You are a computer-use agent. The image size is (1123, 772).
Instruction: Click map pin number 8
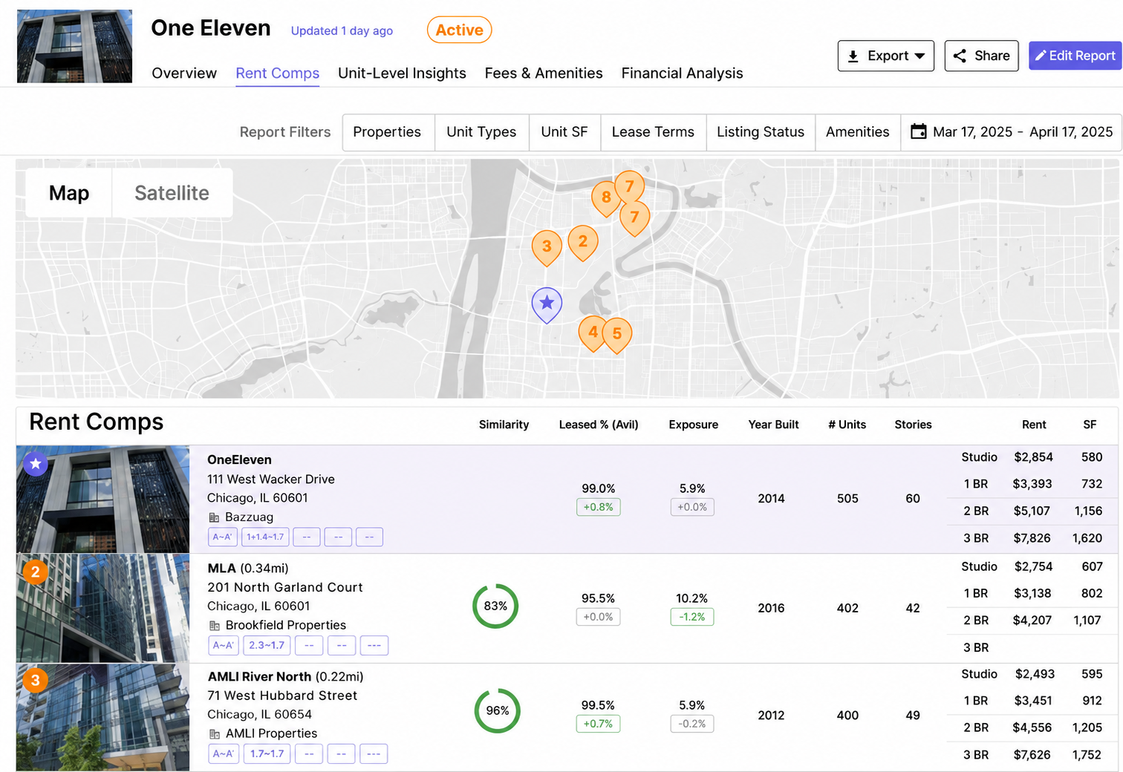point(605,198)
